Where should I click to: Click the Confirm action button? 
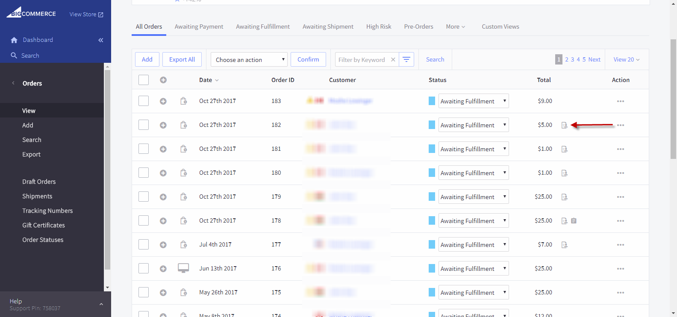point(308,59)
